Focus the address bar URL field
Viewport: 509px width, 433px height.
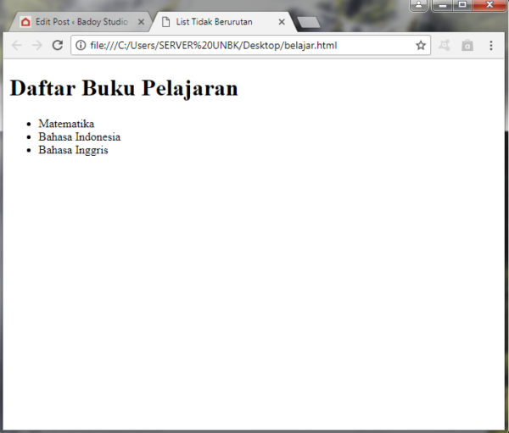(x=246, y=45)
